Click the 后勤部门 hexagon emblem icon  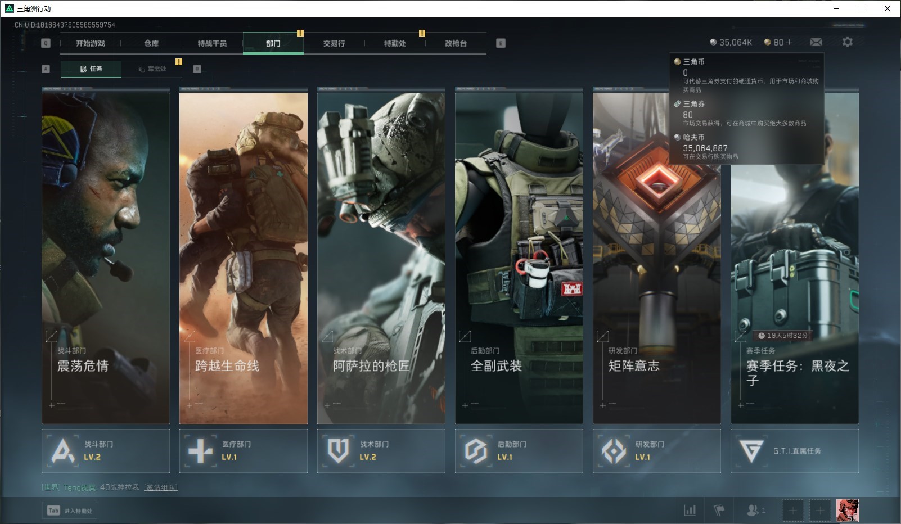(x=476, y=451)
